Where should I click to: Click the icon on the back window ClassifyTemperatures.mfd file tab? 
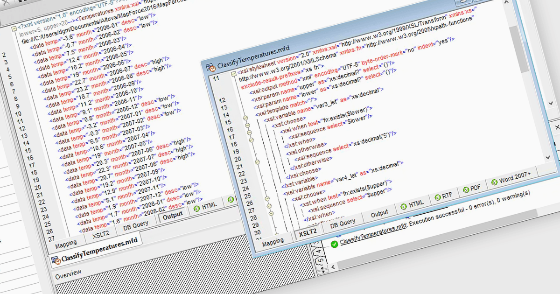56,260
